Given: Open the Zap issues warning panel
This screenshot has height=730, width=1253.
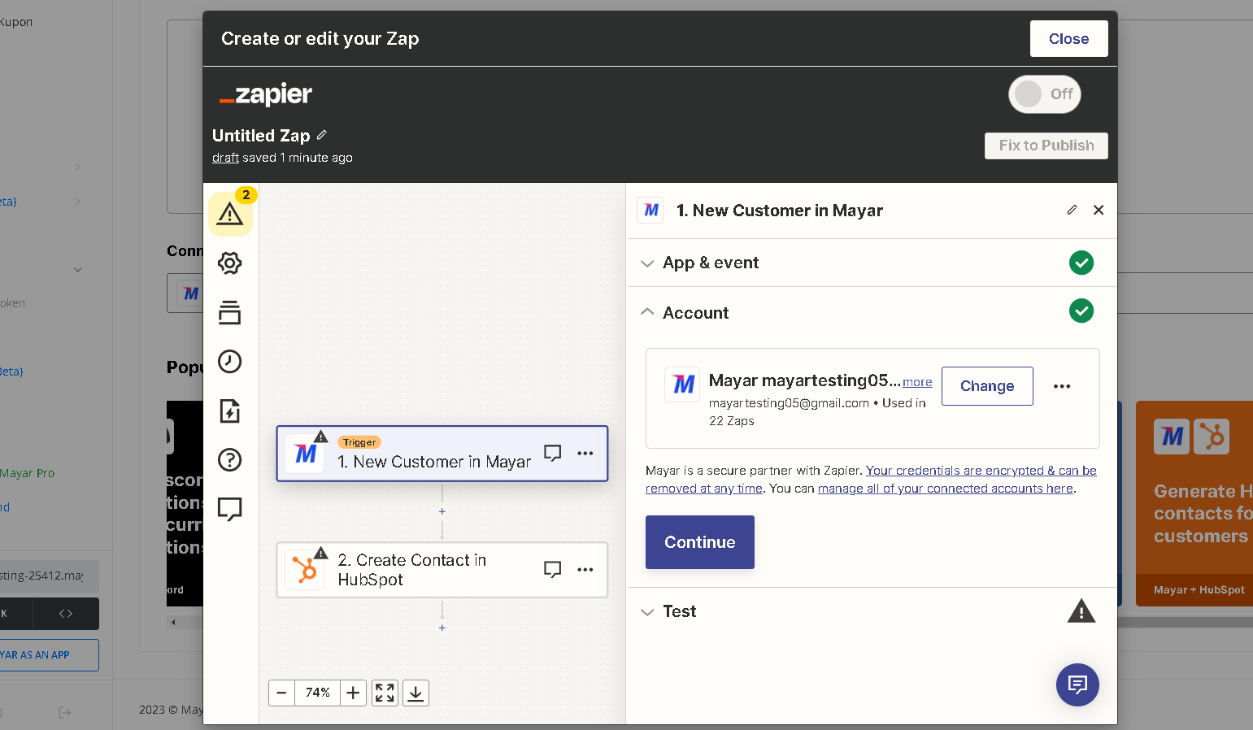Looking at the screenshot, I should [230, 214].
